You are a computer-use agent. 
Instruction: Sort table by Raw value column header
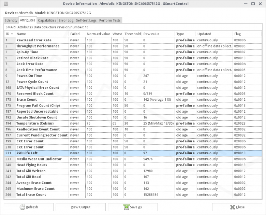[151, 34]
